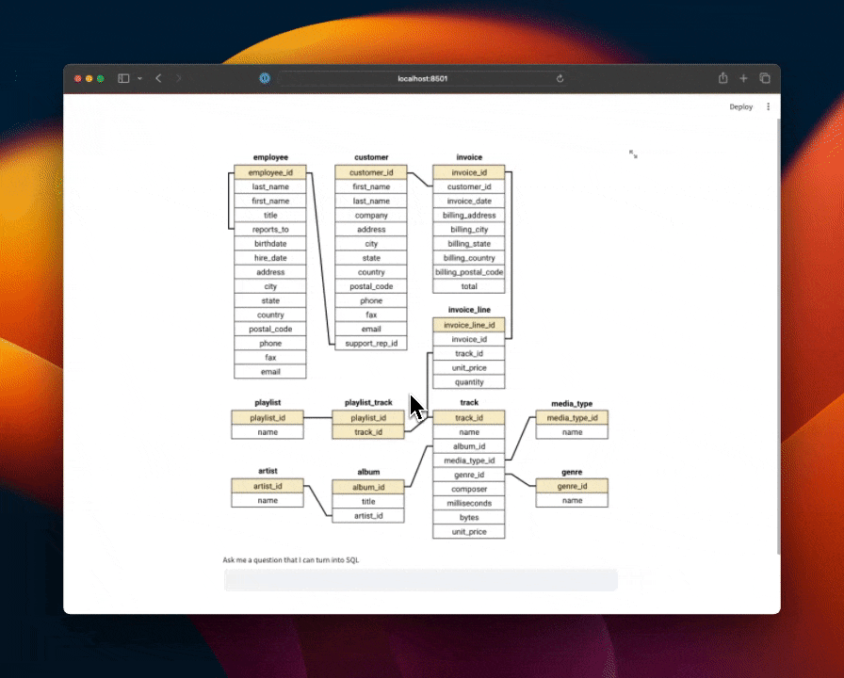Select the employee table header in diagram
The image size is (844, 678).
tap(270, 157)
